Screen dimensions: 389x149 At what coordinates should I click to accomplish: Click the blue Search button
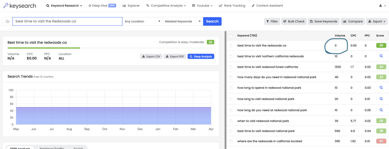[x=212, y=21]
